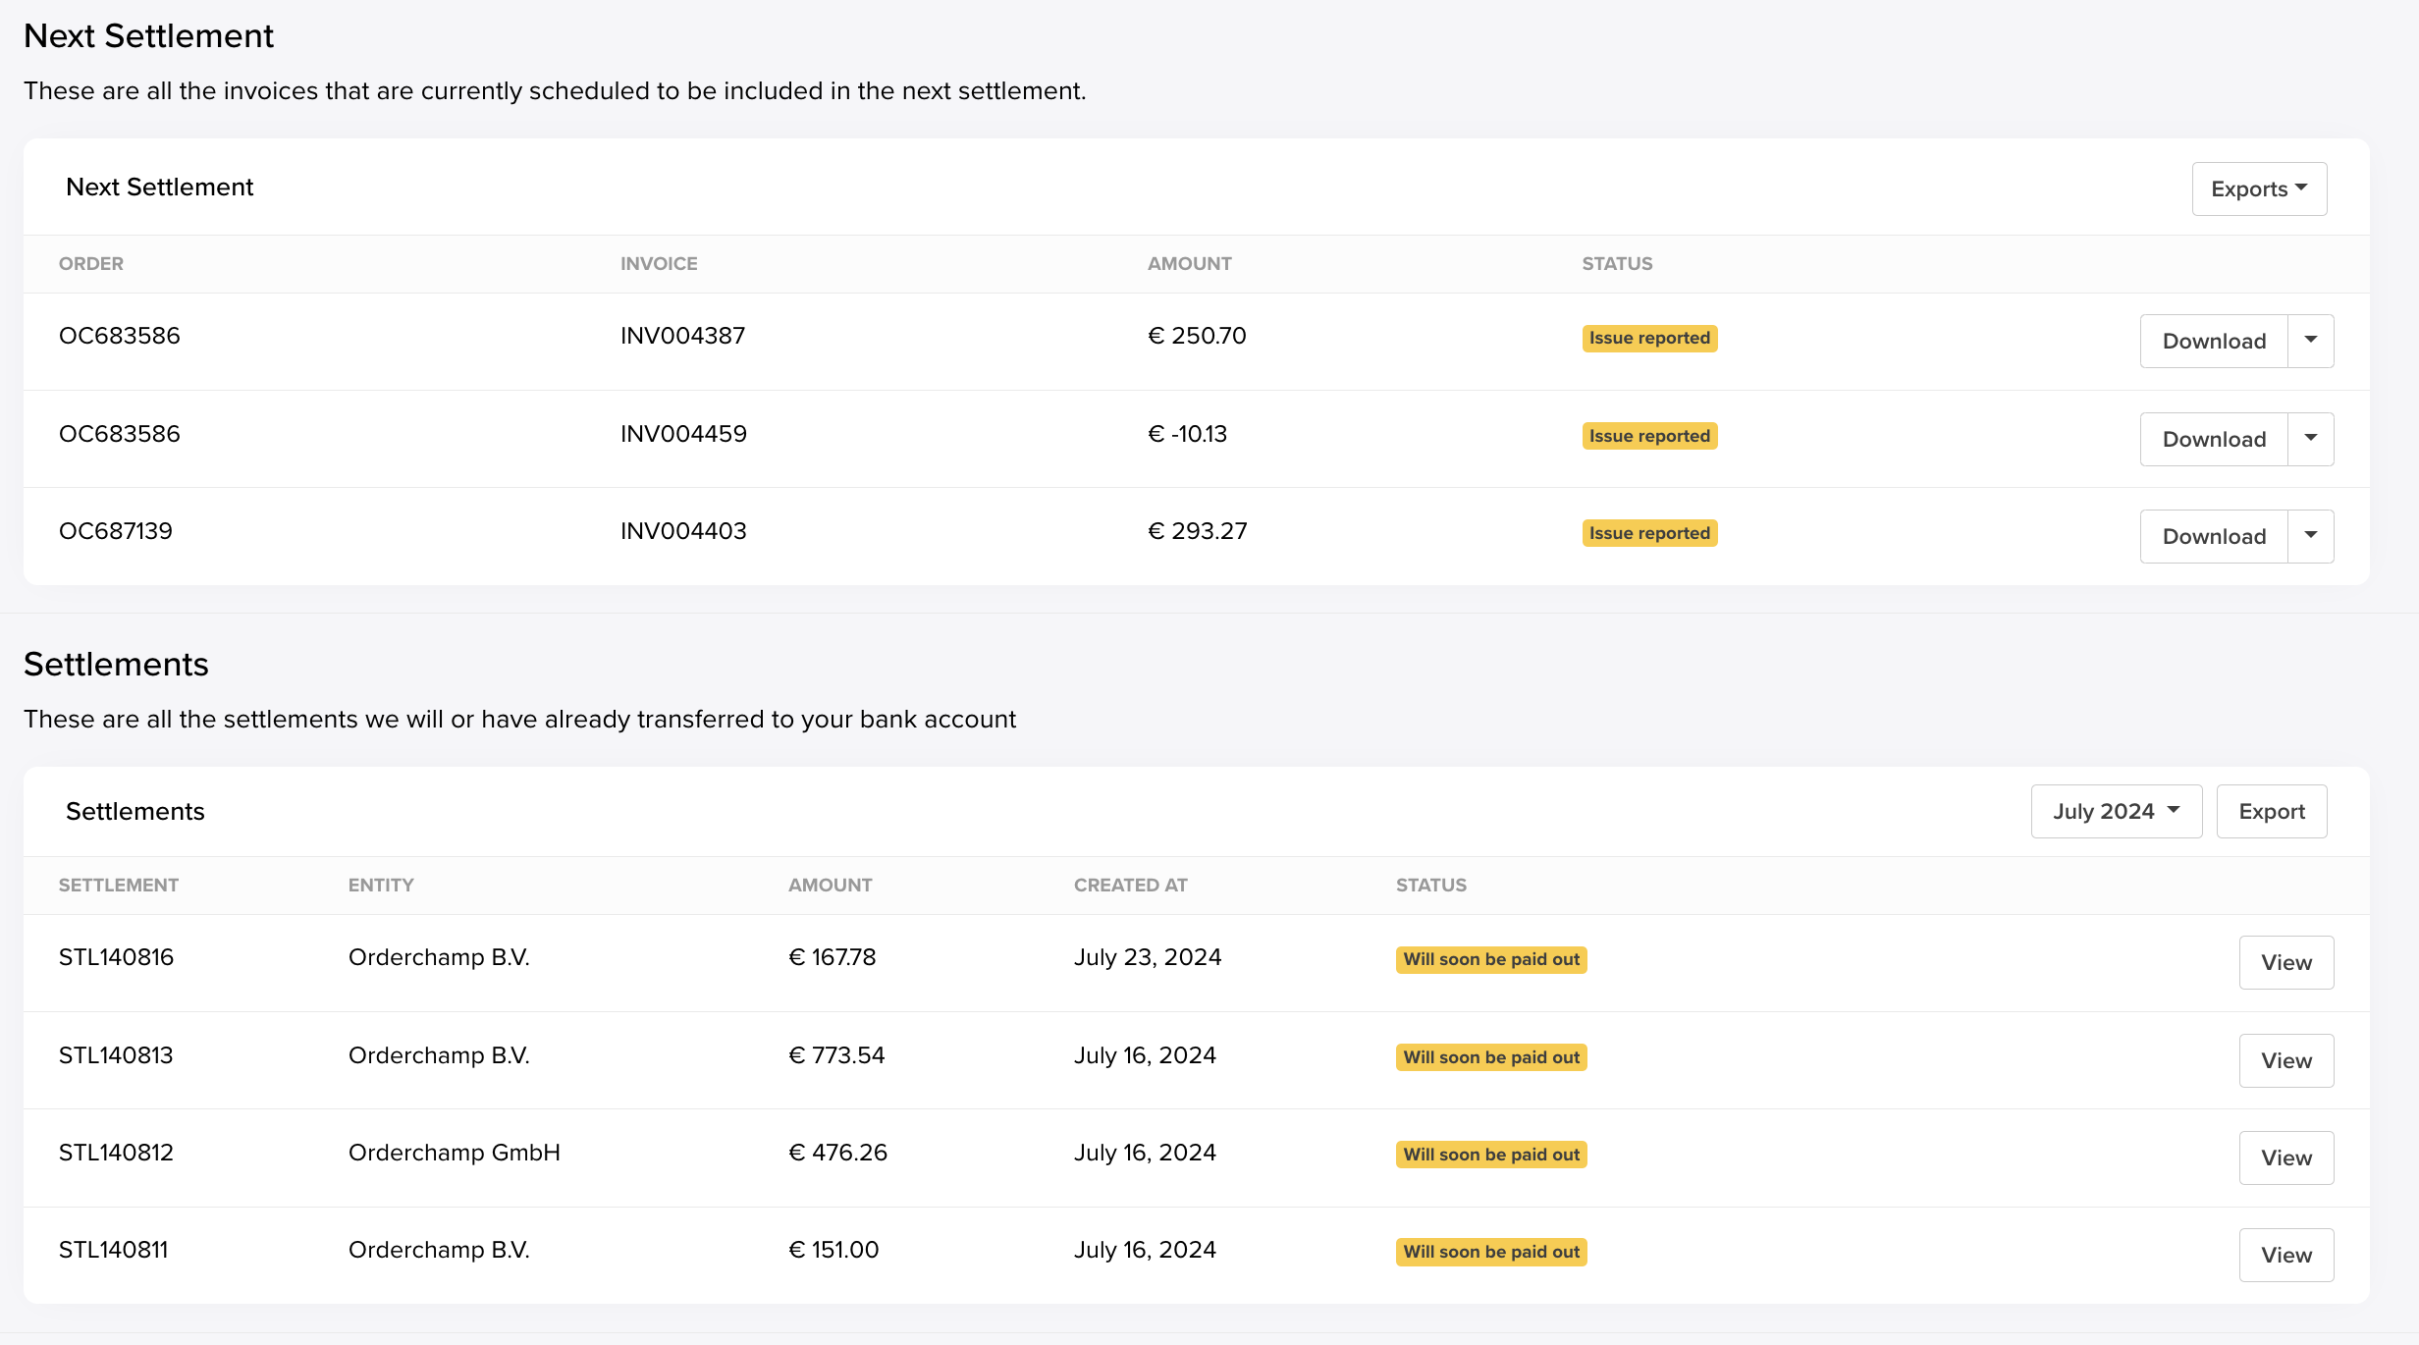
Task: View settlement STL140816
Action: click(2285, 962)
